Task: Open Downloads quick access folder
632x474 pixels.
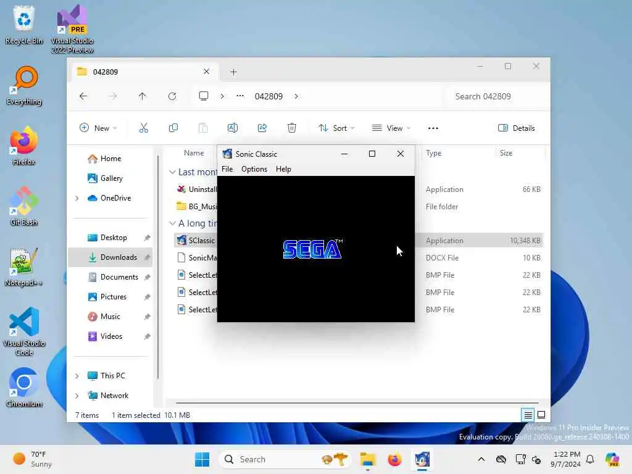Action: [x=110, y=257]
